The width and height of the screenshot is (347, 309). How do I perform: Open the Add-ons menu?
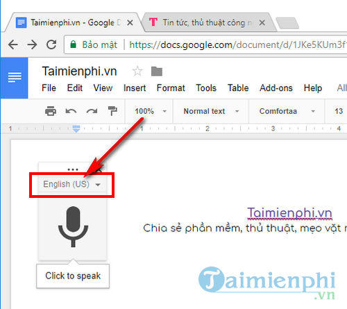276,88
